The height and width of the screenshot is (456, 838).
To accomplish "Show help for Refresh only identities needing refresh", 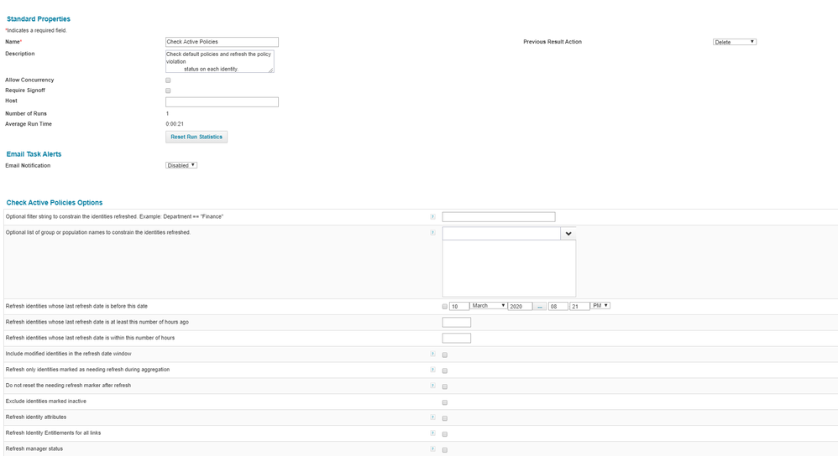I will 432,370.
